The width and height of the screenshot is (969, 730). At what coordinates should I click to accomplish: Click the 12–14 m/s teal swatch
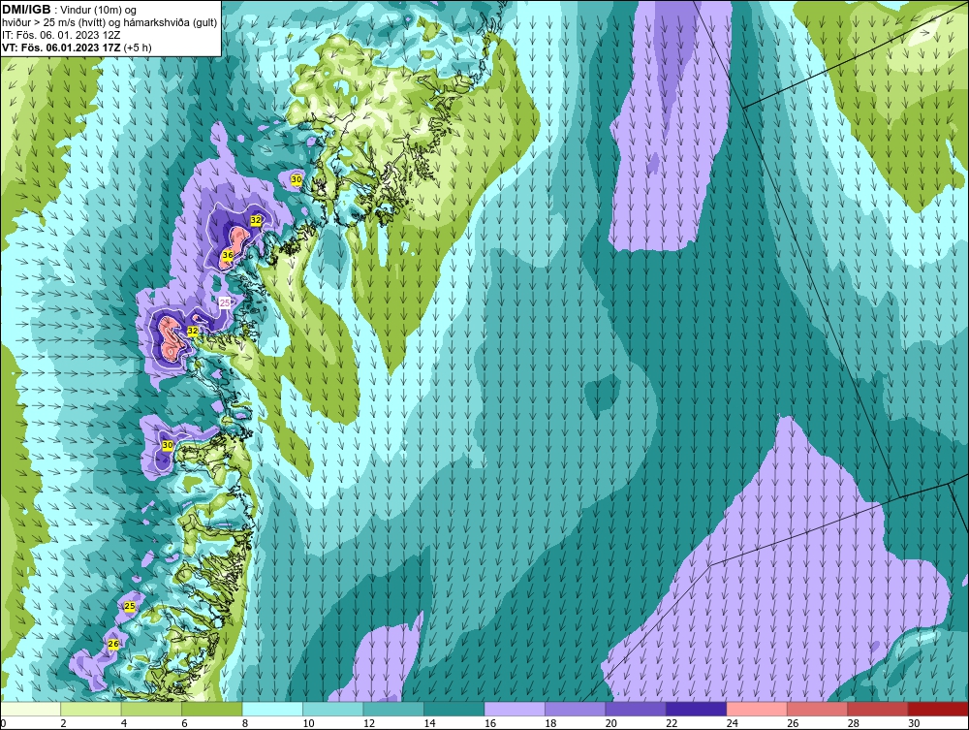[x=393, y=709]
